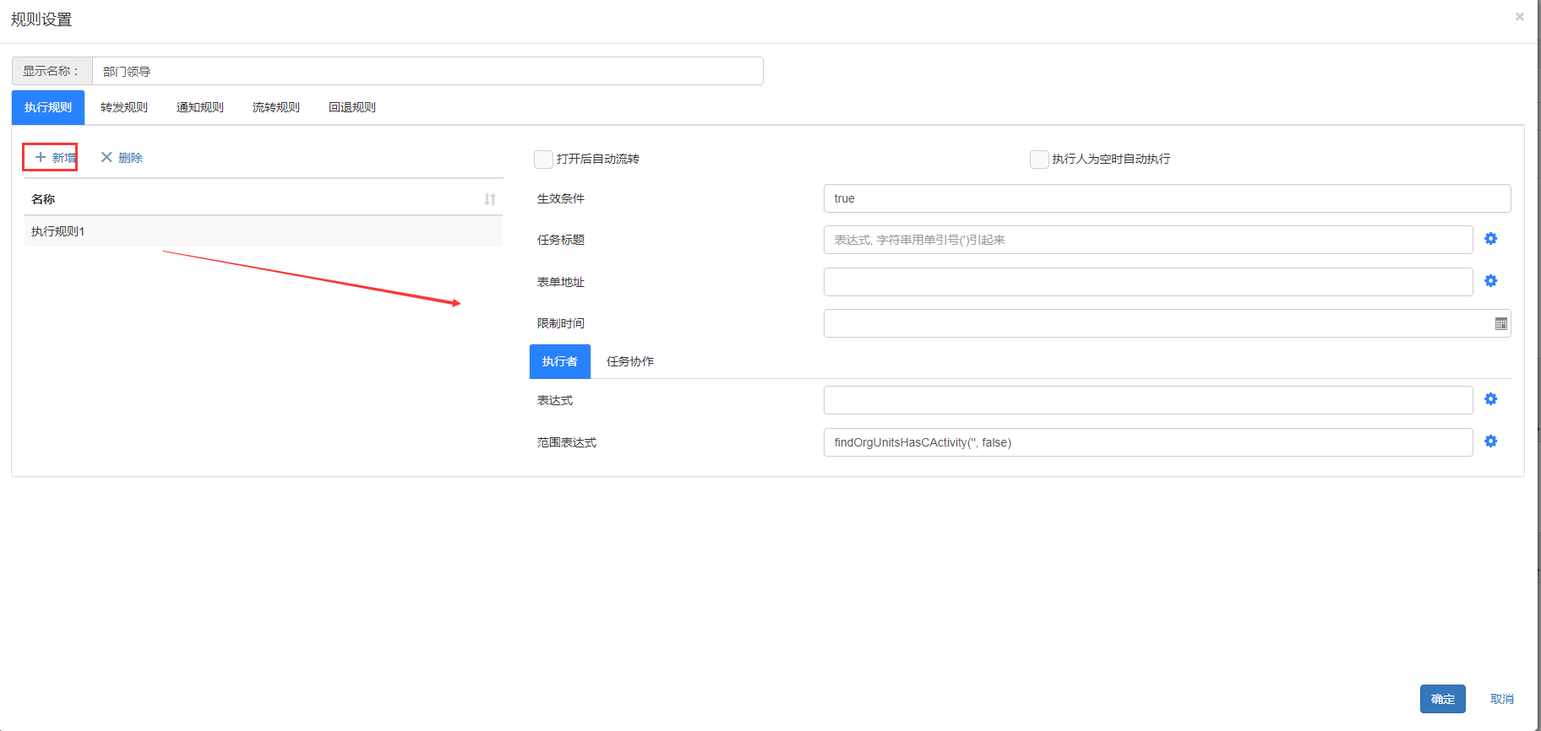
Task: Open gear icon next to 范围表达式 field
Action: coord(1490,441)
